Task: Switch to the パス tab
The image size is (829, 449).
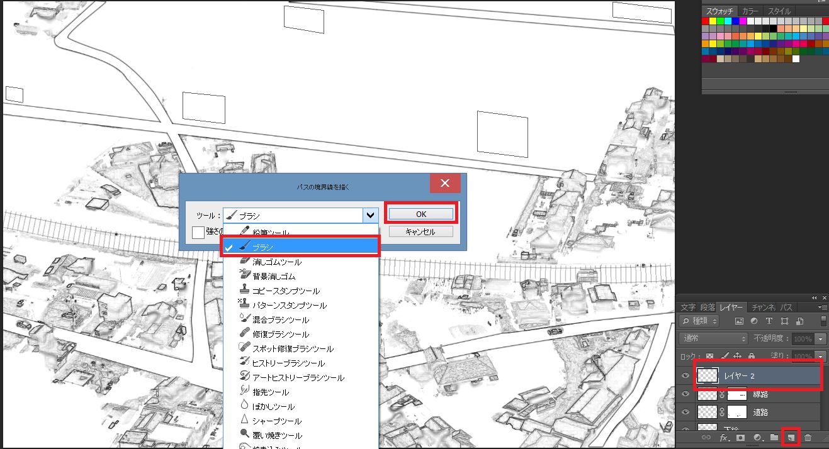Action: click(x=787, y=308)
